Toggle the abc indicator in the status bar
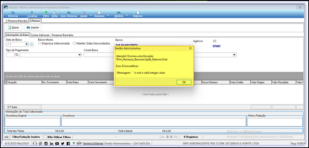The height and width of the screenshot is (148, 309). pyautogui.click(x=163, y=137)
